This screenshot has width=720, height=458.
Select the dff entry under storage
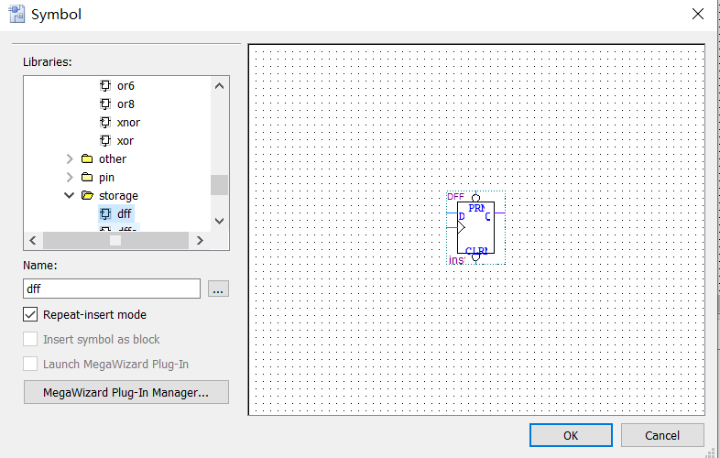pyautogui.click(x=125, y=213)
